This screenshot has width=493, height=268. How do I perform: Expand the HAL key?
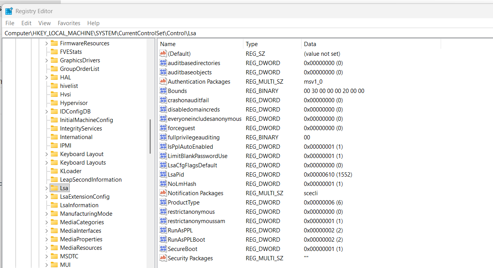(47, 77)
